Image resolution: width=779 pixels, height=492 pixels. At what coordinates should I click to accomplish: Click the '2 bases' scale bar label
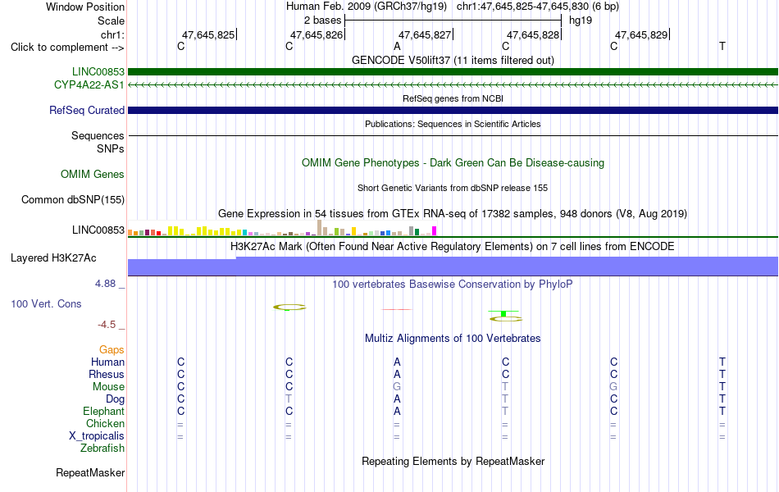tap(323, 20)
